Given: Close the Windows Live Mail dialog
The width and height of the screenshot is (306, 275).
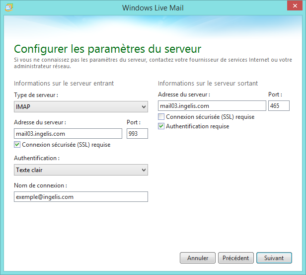Looking at the screenshot, I should pyautogui.click(x=295, y=5).
